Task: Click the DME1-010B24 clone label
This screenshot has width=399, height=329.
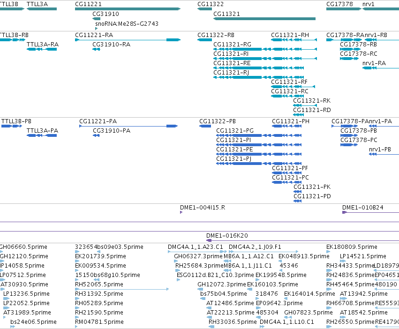Action: [362, 207]
